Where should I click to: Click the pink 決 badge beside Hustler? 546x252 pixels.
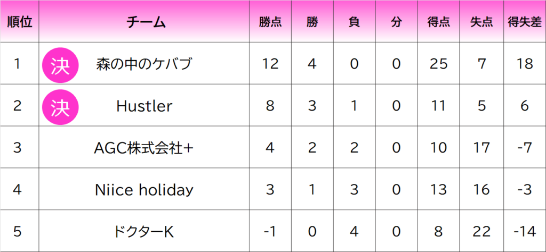(x=61, y=106)
